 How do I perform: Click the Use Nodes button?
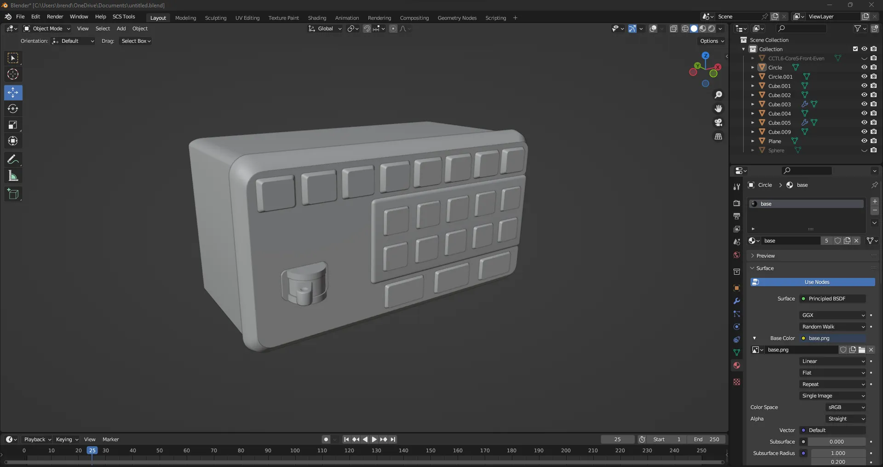click(817, 282)
